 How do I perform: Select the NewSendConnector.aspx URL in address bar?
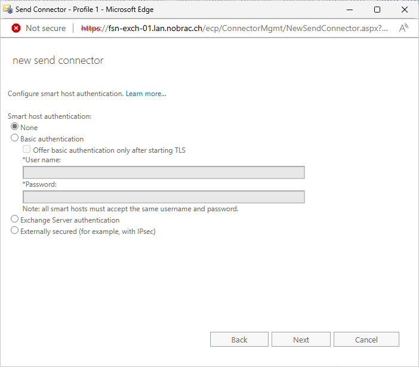click(235, 28)
